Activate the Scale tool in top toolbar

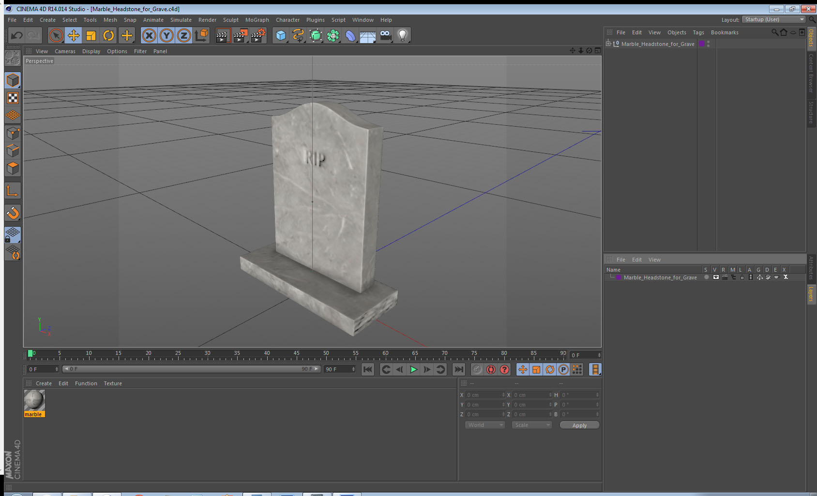[91, 35]
